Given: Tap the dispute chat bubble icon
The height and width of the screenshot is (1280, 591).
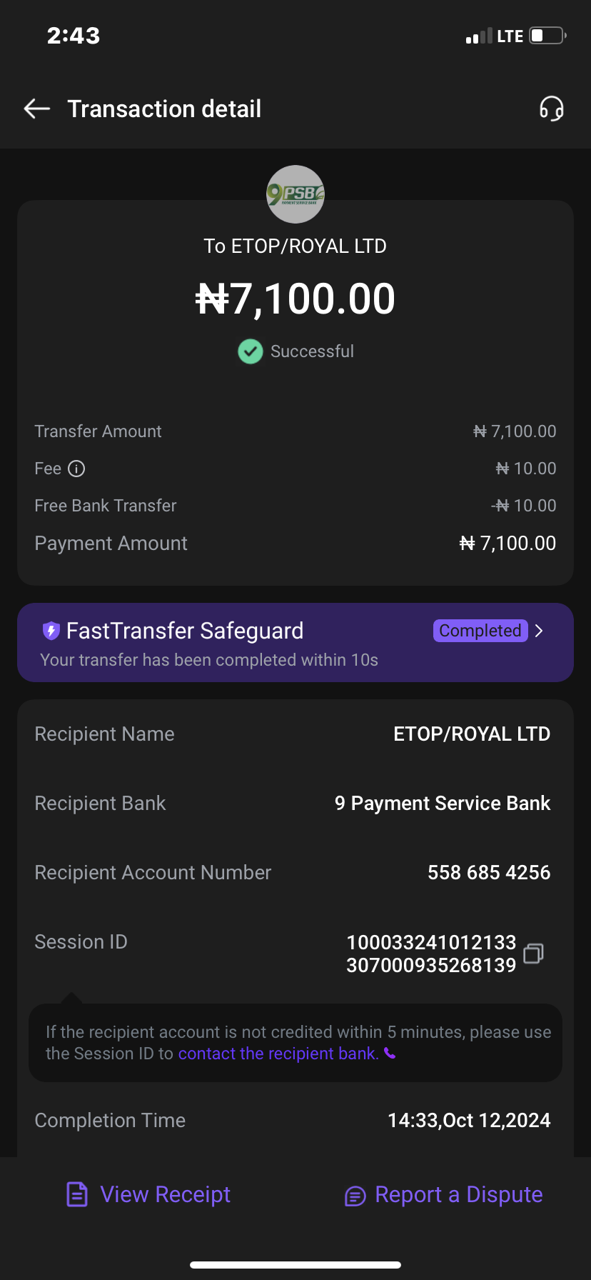Looking at the screenshot, I should click(355, 1196).
